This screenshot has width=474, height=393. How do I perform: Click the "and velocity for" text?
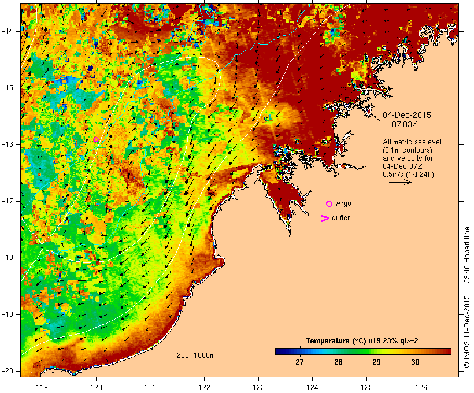pyautogui.click(x=408, y=158)
